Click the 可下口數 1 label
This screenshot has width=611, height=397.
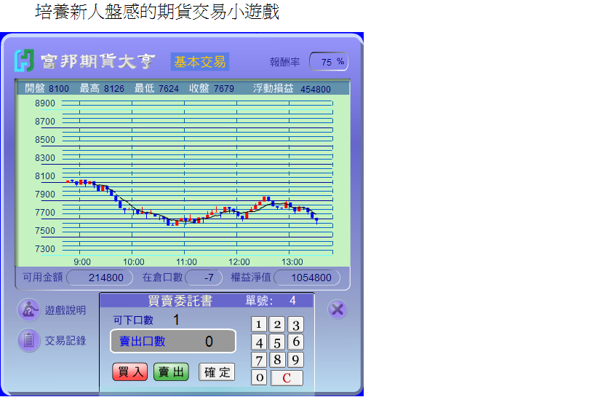tap(146, 320)
